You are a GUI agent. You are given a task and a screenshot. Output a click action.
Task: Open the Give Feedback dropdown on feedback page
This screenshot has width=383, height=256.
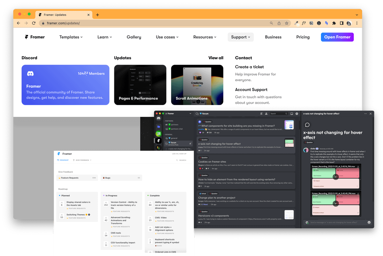tap(82, 160)
